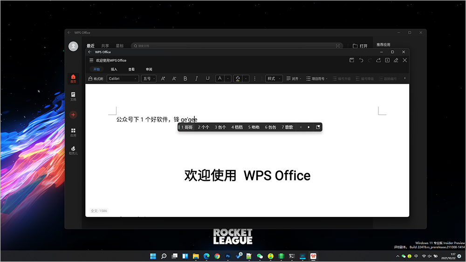The width and height of the screenshot is (466, 262).
Task: Expand the font color dropdown arrow
Action: point(228,79)
